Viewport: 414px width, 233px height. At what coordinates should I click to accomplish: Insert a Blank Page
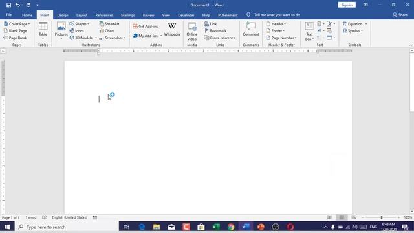[x=16, y=31]
